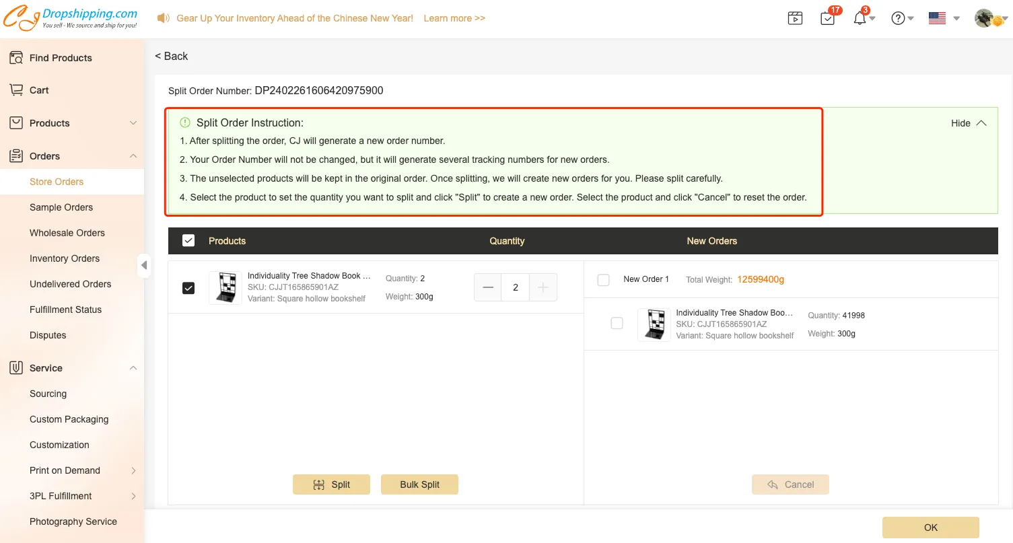Click the video tutorial icon in header

point(795,19)
